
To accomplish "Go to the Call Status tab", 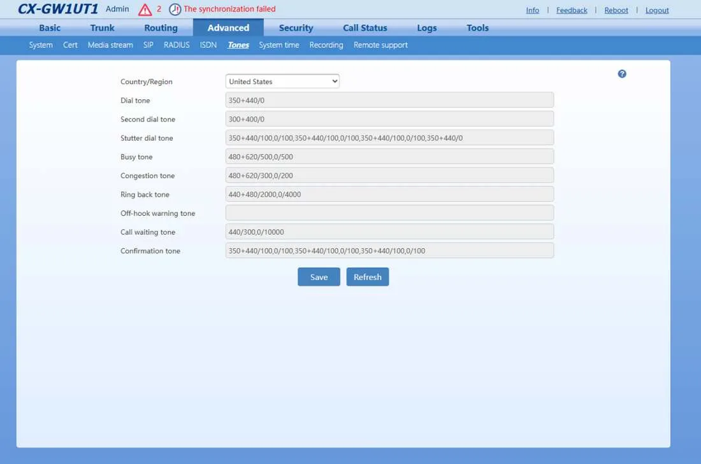I will click(x=365, y=28).
